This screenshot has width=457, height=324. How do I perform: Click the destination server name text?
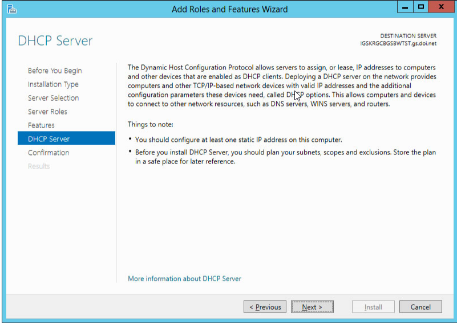398,44
